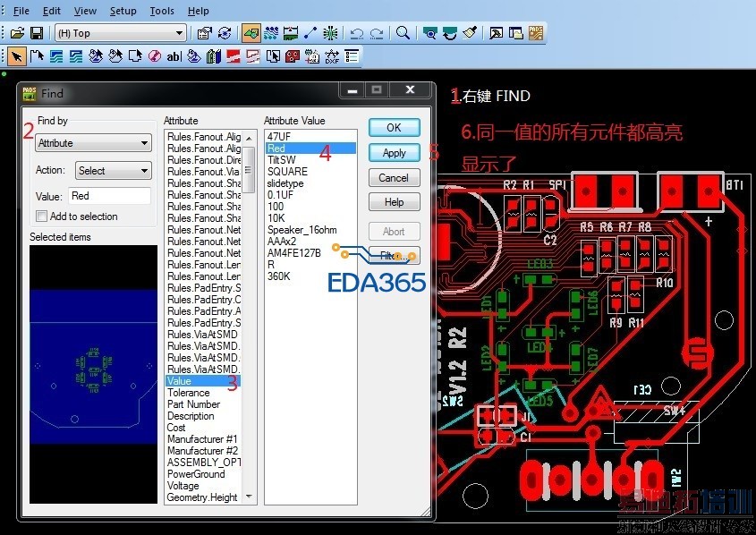Open the Setup menu
The image size is (756, 535).
(x=123, y=11)
